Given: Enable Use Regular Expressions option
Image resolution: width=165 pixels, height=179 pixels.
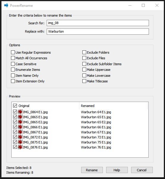Looking at the screenshot, I should pos(13,52).
